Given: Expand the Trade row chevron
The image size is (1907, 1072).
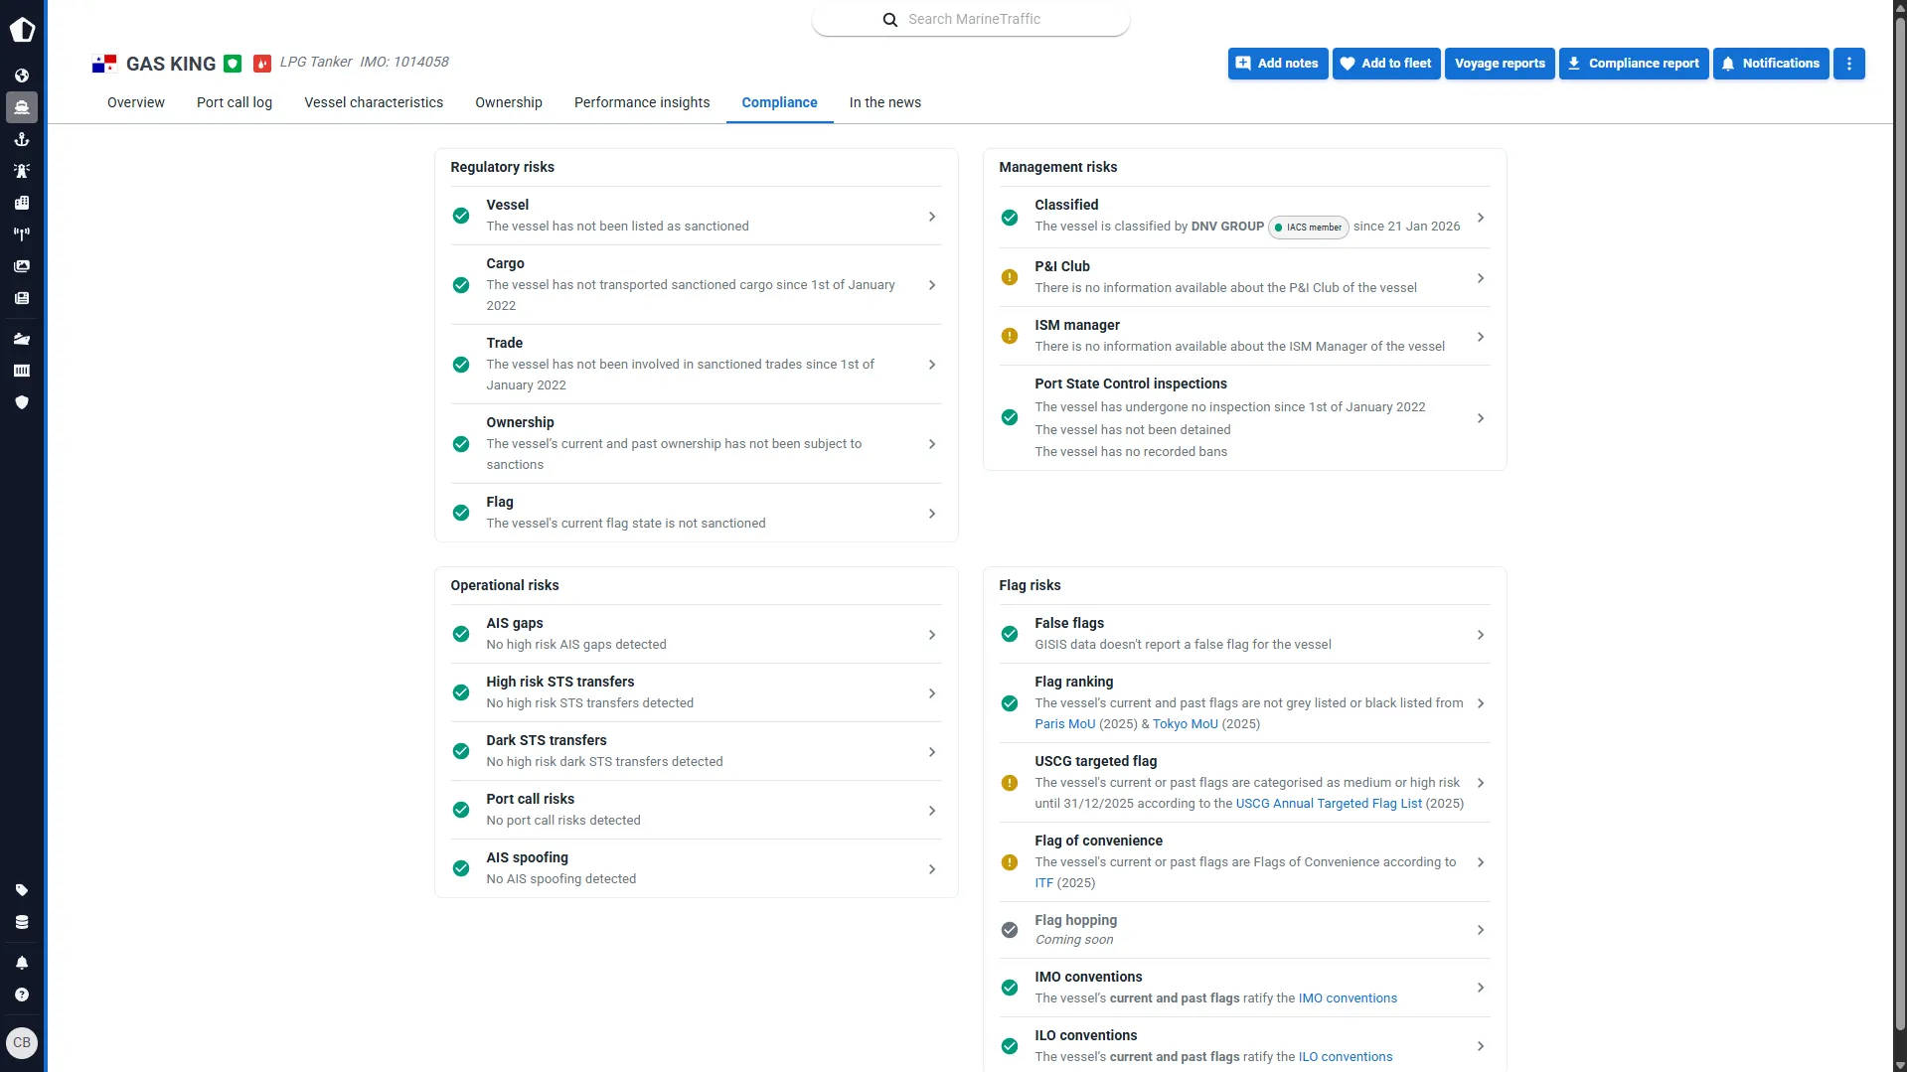Looking at the screenshot, I should pyautogui.click(x=932, y=365).
